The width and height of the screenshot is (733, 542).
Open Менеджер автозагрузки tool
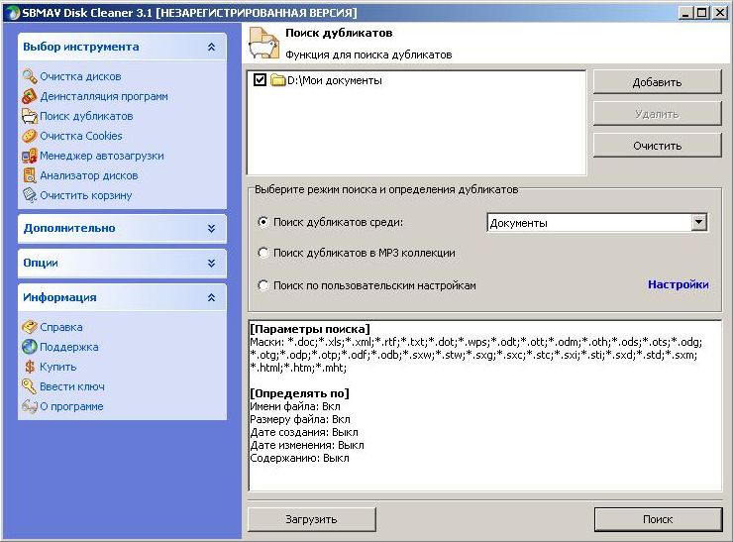pos(102,156)
